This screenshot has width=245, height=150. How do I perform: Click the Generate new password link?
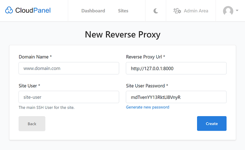coord(147,107)
